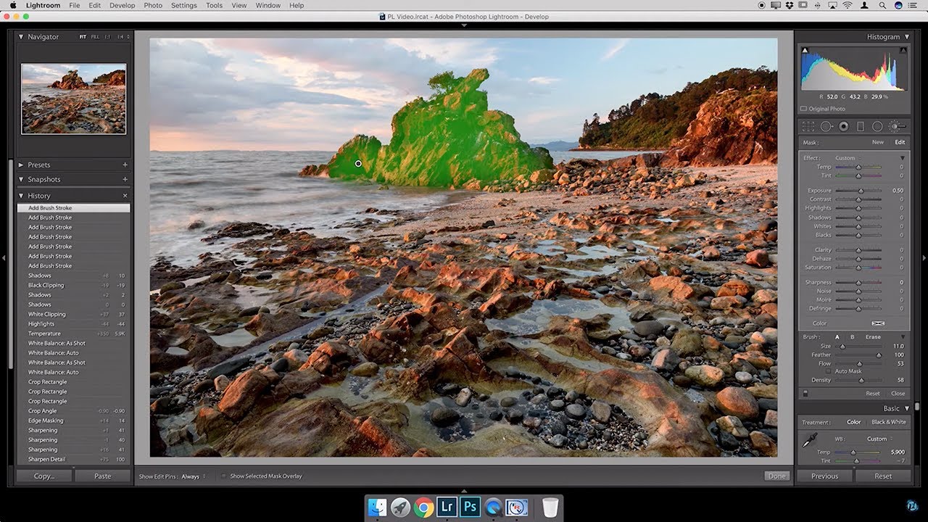The image size is (928, 522).
Task: Choose the New mask mode
Action: click(878, 142)
